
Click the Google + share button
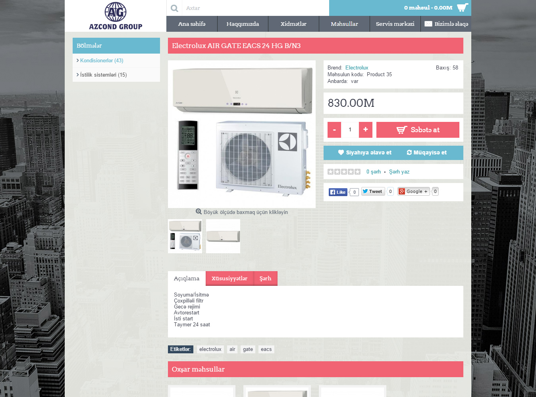coord(414,191)
